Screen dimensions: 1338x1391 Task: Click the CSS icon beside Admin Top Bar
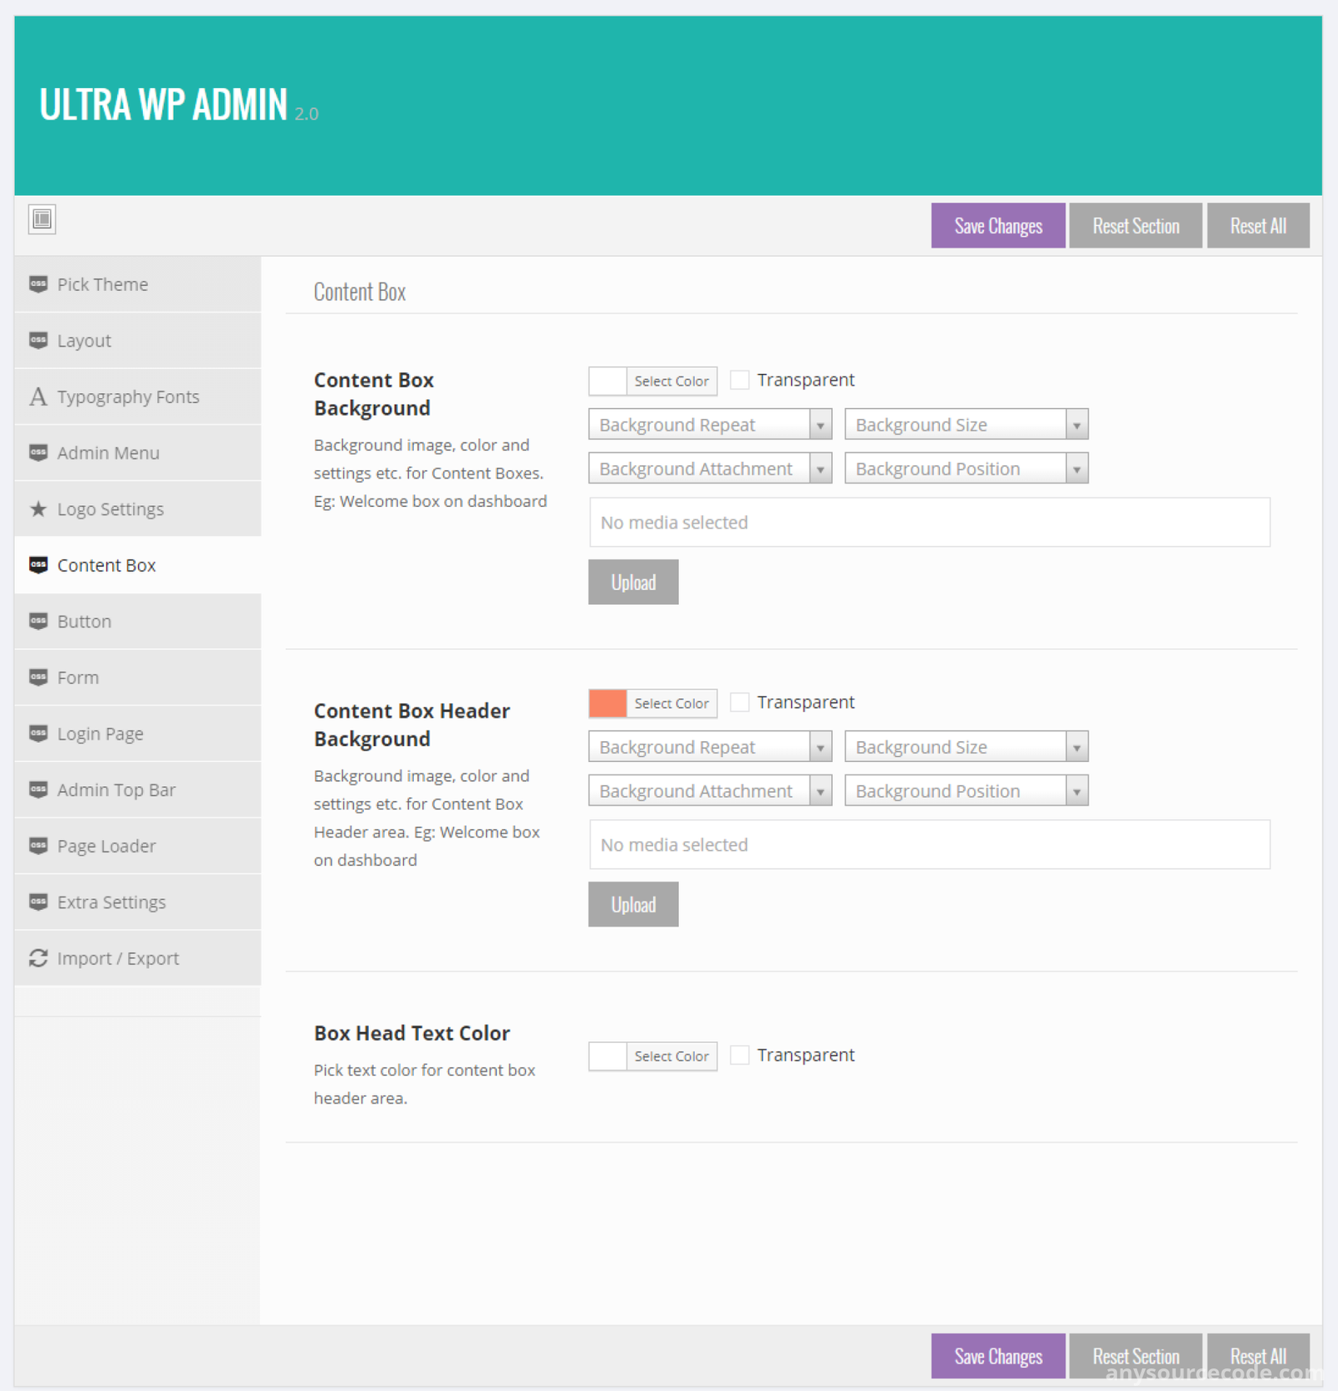(x=38, y=790)
